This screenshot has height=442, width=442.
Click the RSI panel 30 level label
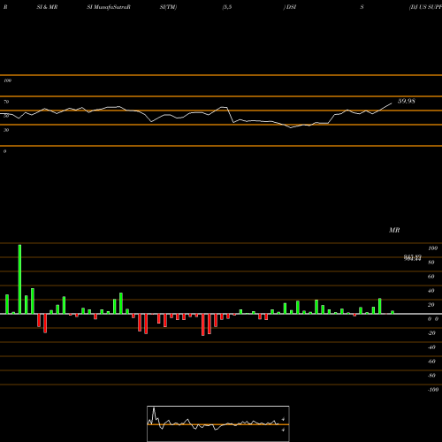pos(6,130)
